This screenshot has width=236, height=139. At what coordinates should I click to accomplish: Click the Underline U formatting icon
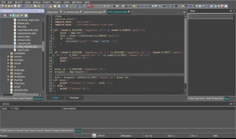126,6
